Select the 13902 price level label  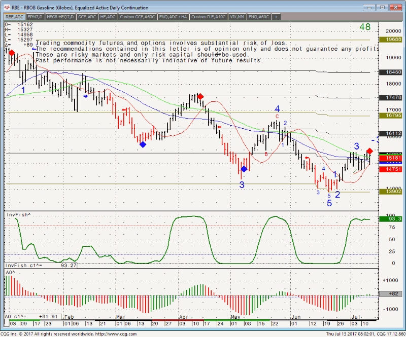click(390, 192)
